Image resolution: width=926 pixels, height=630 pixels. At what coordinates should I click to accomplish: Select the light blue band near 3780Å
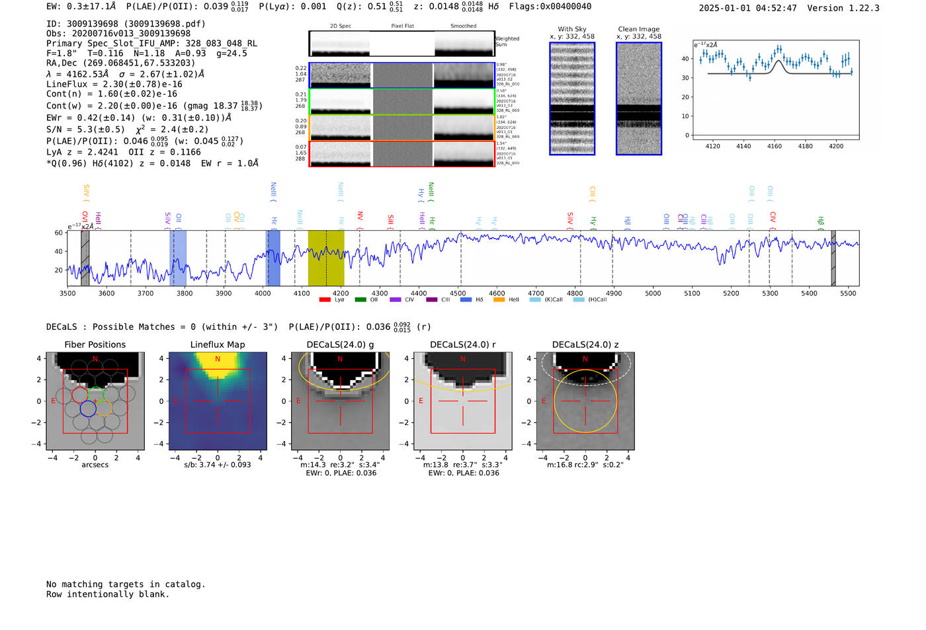178,258
